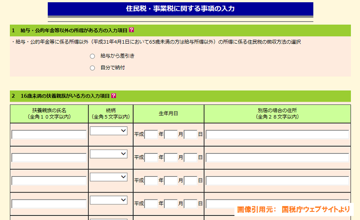Select 給与から差引き radio button
360x220 pixels.
pyautogui.click(x=92, y=56)
